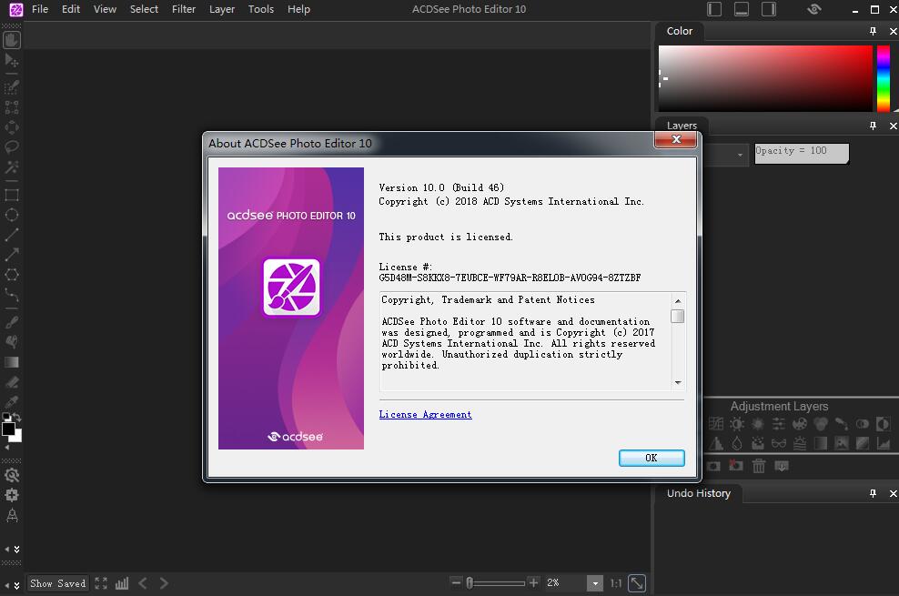Viewport: 899px width, 596px height.
Task: Click the 1:1 actual size button
Action: 616,583
